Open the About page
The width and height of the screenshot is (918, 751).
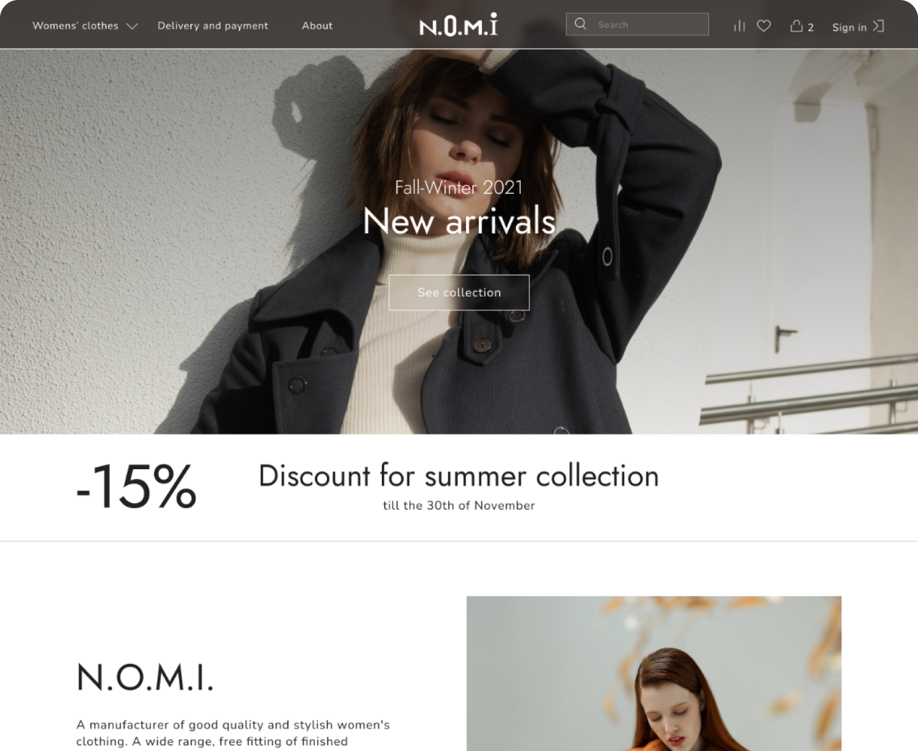317,26
